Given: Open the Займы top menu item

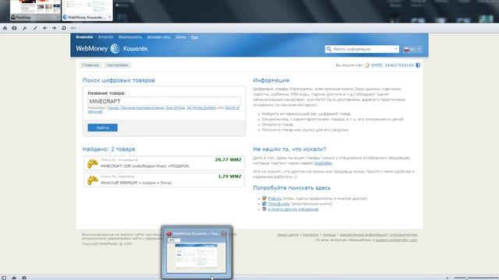Looking at the screenshot, I should click(180, 37).
